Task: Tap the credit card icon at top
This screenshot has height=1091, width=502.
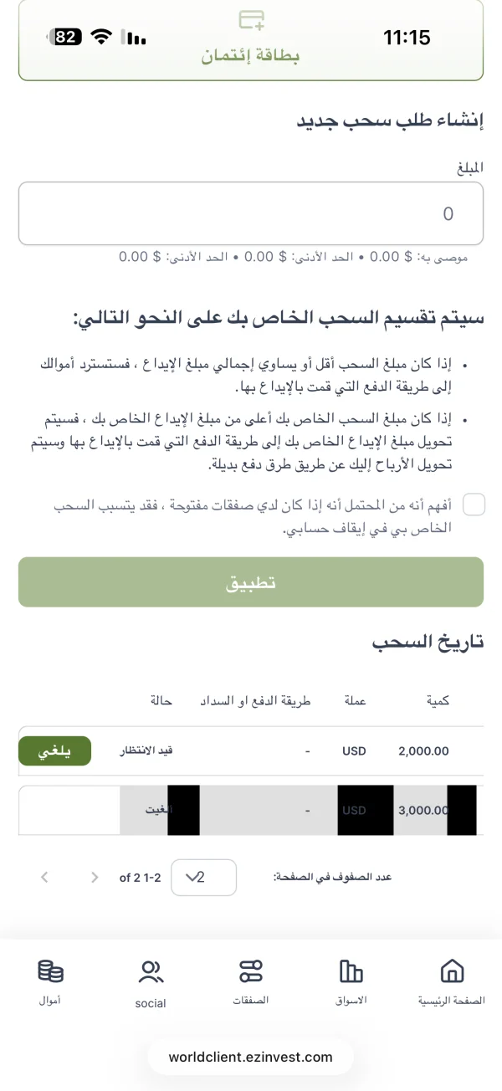Action: (x=251, y=19)
